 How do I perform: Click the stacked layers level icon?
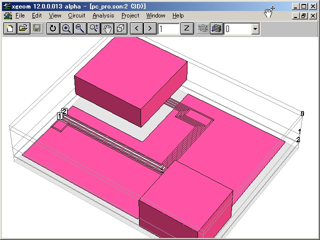[x=216, y=28]
